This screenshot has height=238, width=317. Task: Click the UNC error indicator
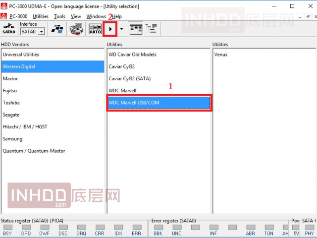tap(177, 227)
